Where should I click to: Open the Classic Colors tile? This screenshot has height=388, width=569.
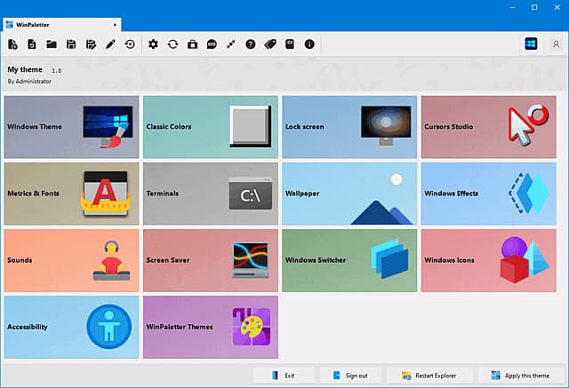[211, 127]
